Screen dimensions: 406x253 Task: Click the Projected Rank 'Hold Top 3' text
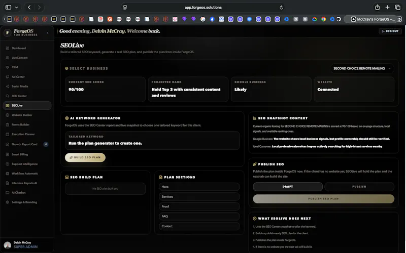[186, 93]
